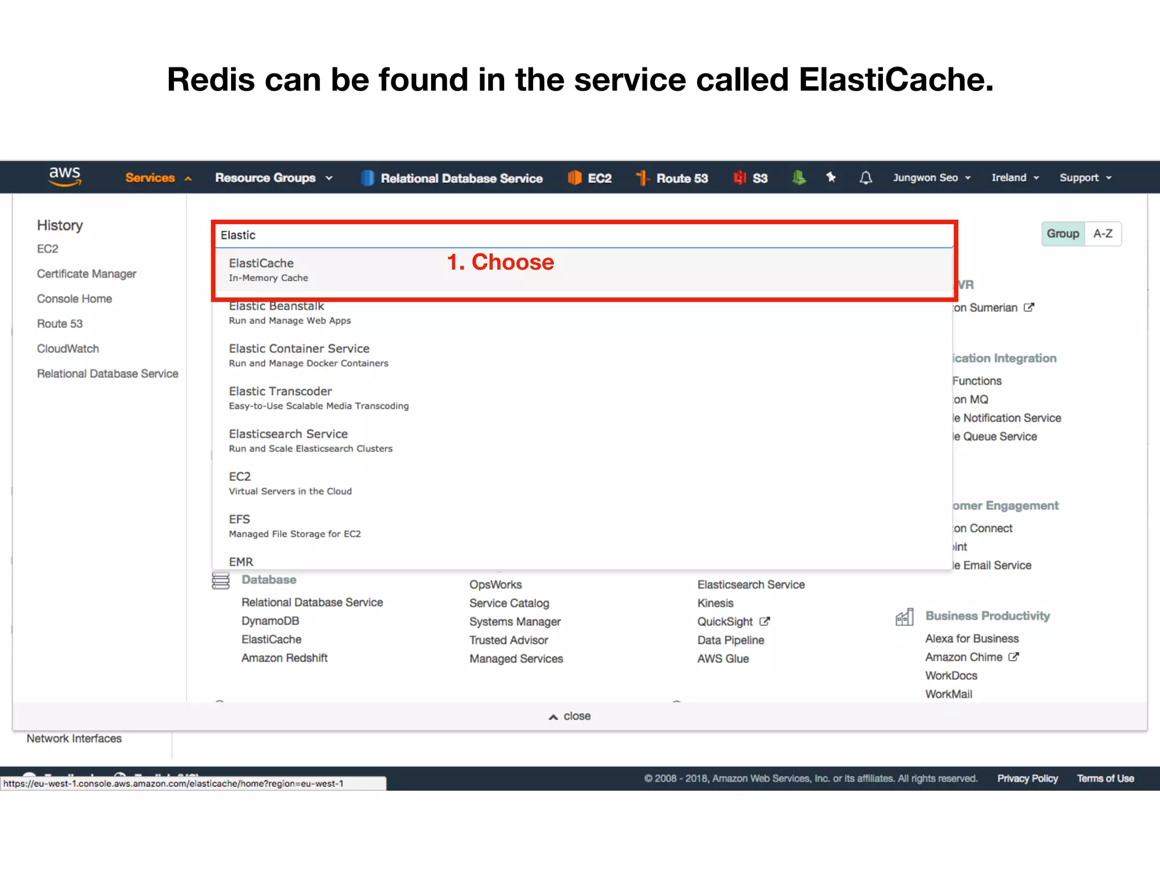Select Elastic Beanstalk from search results
Viewport: 1160px width, 870px height.
tap(582, 313)
